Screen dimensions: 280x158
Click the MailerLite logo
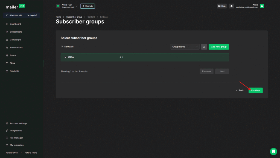tap(15, 7)
